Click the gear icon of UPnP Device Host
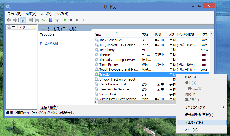 96,84
